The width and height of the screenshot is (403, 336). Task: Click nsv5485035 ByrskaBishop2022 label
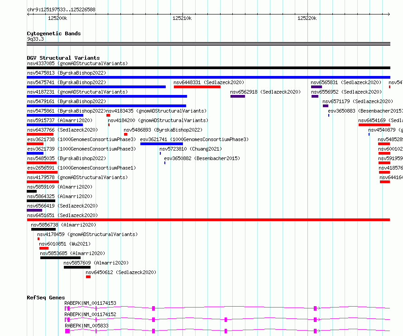click(67, 158)
